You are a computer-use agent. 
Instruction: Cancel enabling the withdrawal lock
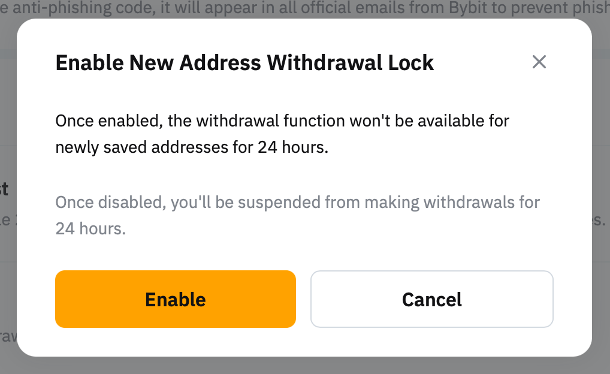pos(431,299)
